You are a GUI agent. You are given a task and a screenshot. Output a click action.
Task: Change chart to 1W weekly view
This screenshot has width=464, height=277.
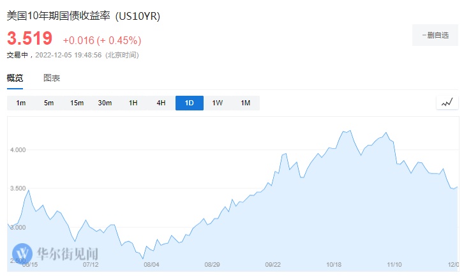pyautogui.click(x=218, y=103)
